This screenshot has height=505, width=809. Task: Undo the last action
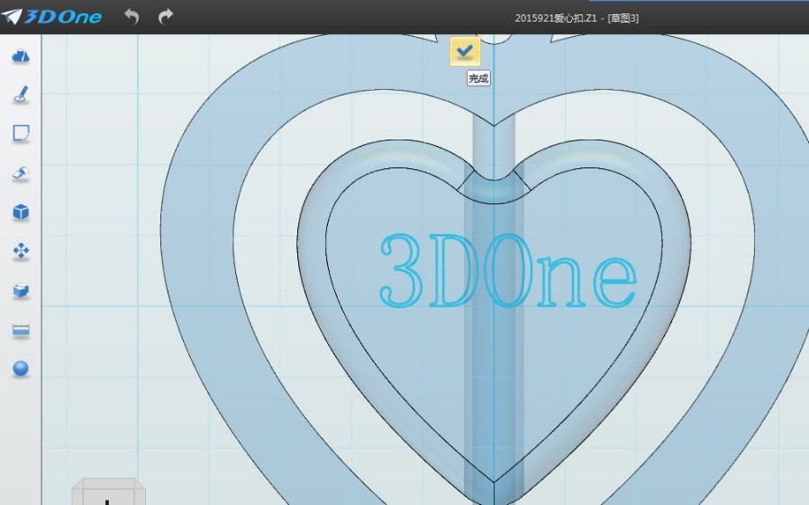point(132,16)
